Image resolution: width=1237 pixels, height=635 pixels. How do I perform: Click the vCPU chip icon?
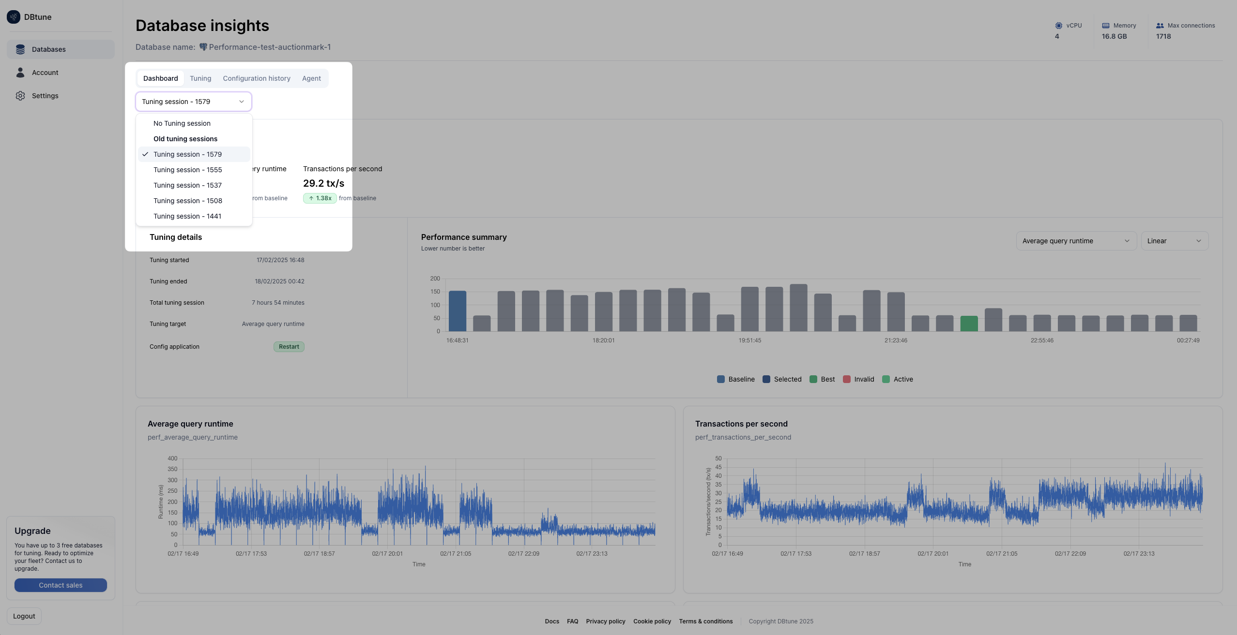(x=1059, y=26)
